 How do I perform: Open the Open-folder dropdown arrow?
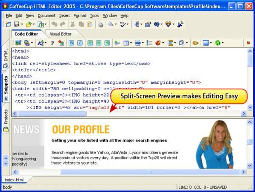click(x=34, y=24)
